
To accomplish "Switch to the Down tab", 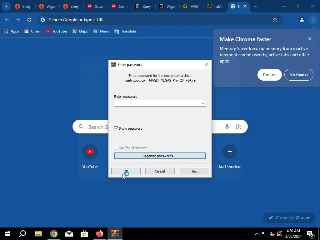I will [95, 6].
